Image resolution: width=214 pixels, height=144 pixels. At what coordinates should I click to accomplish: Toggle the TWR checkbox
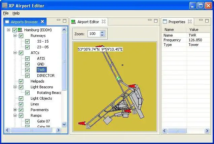pos(28,70)
